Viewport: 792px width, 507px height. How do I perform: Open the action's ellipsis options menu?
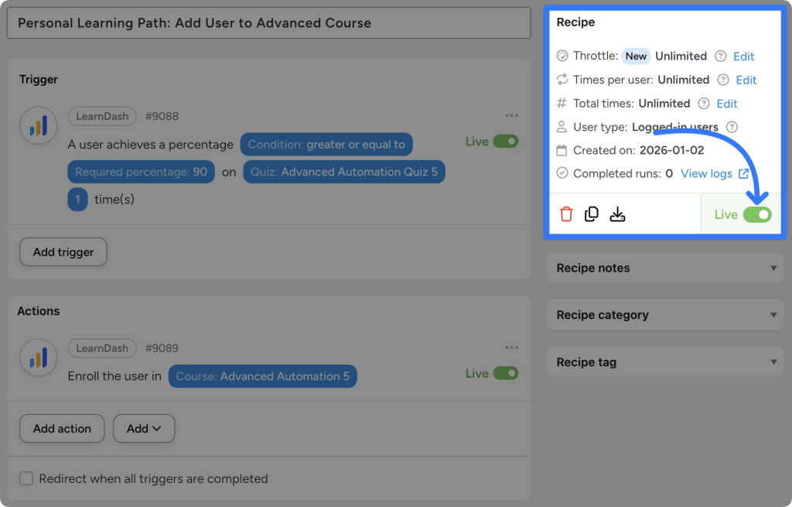click(511, 347)
